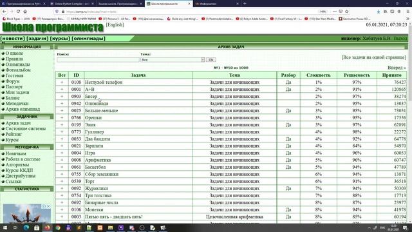Open a new browser tab with plus
The width and height of the screenshot is (412, 232).
click(x=245, y=4)
